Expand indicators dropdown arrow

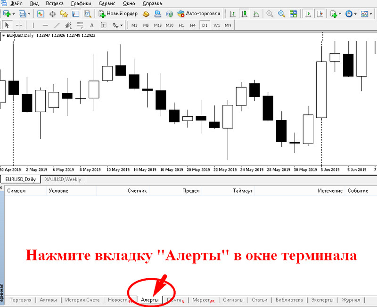click(x=340, y=14)
